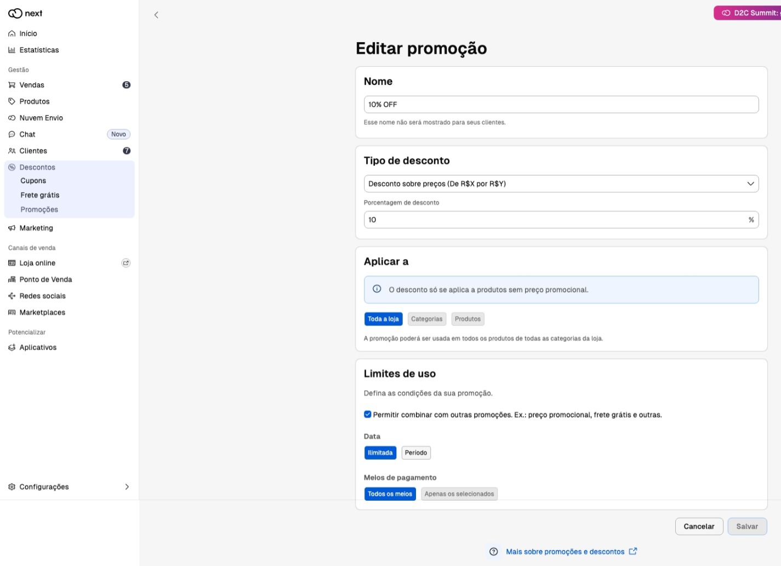Click the help question mark icon

coord(494,552)
